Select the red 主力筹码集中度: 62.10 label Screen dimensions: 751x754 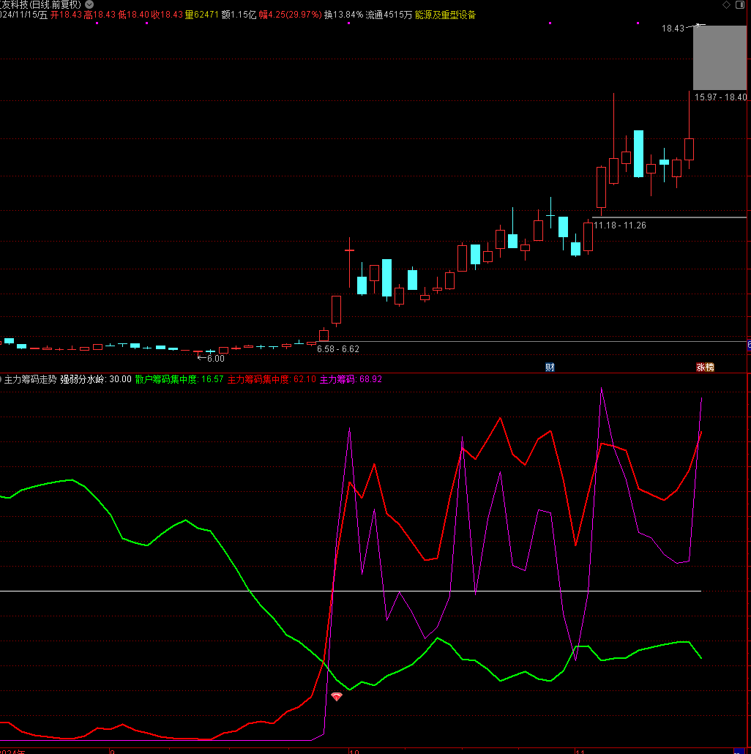pyautogui.click(x=272, y=379)
